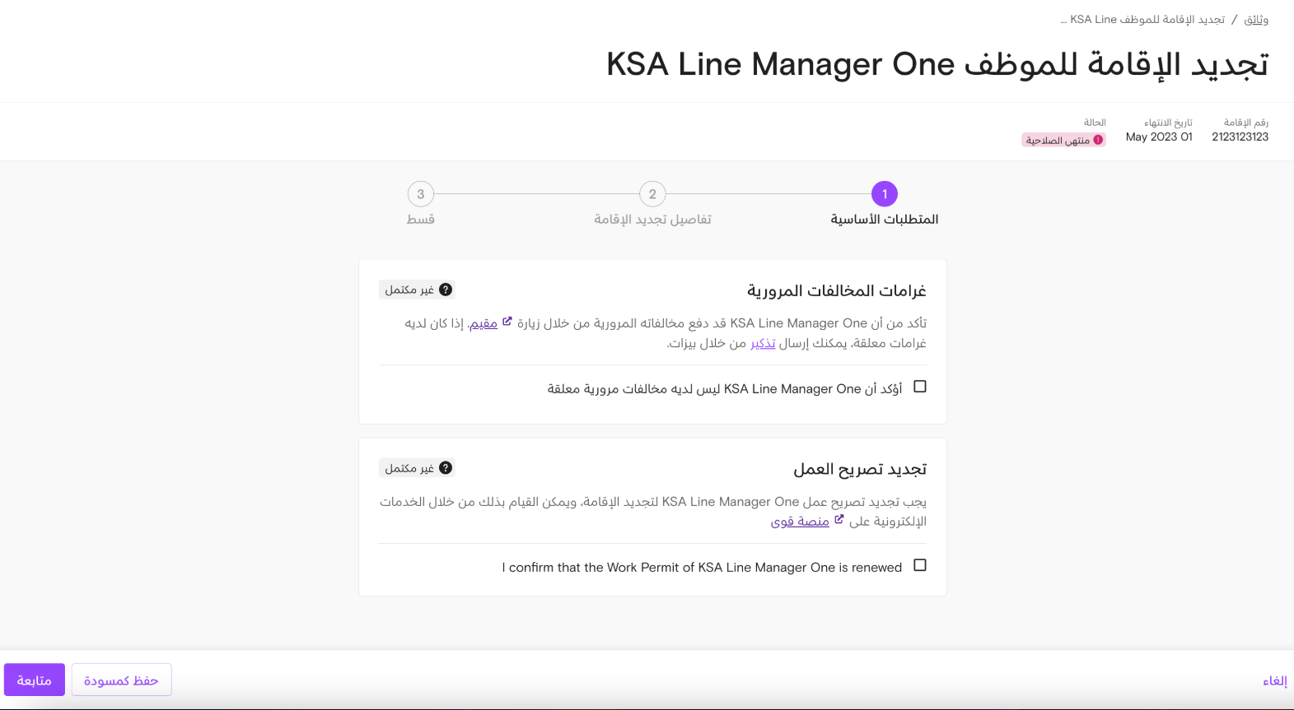Click external link icon next to مقيم
The image size is (1294, 710).
pyautogui.click(x=507, y=322)
